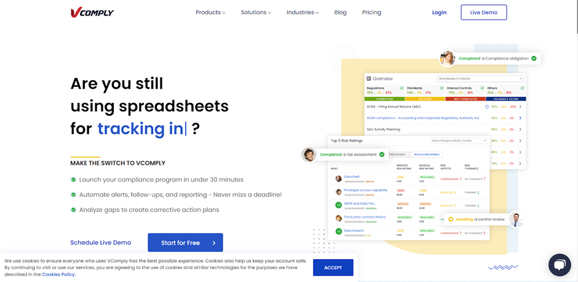Open the Pricing page

pos(371,12)
